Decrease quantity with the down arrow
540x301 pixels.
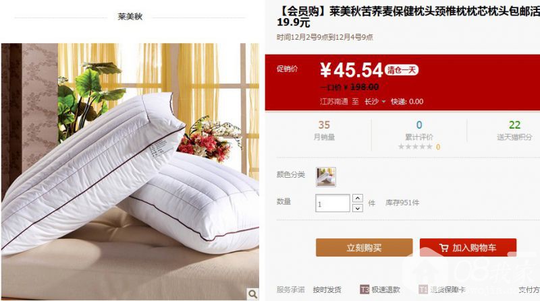pos(358,208)
